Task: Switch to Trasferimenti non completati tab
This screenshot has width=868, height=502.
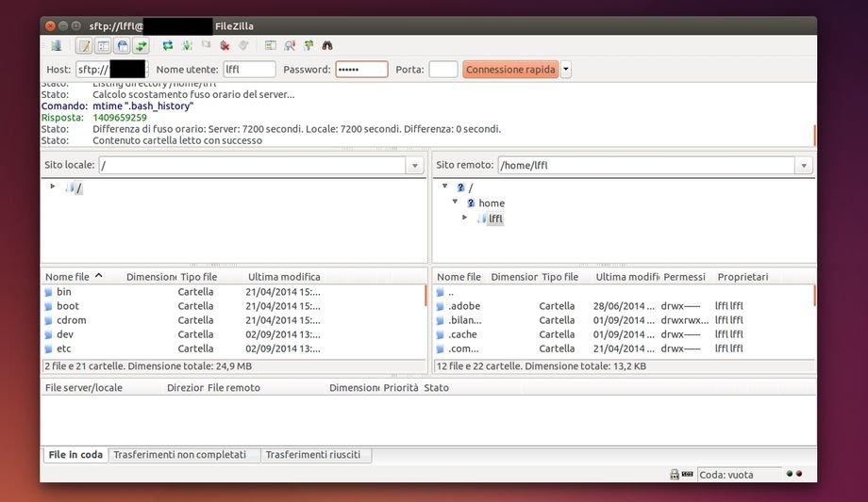Action: 185,455
